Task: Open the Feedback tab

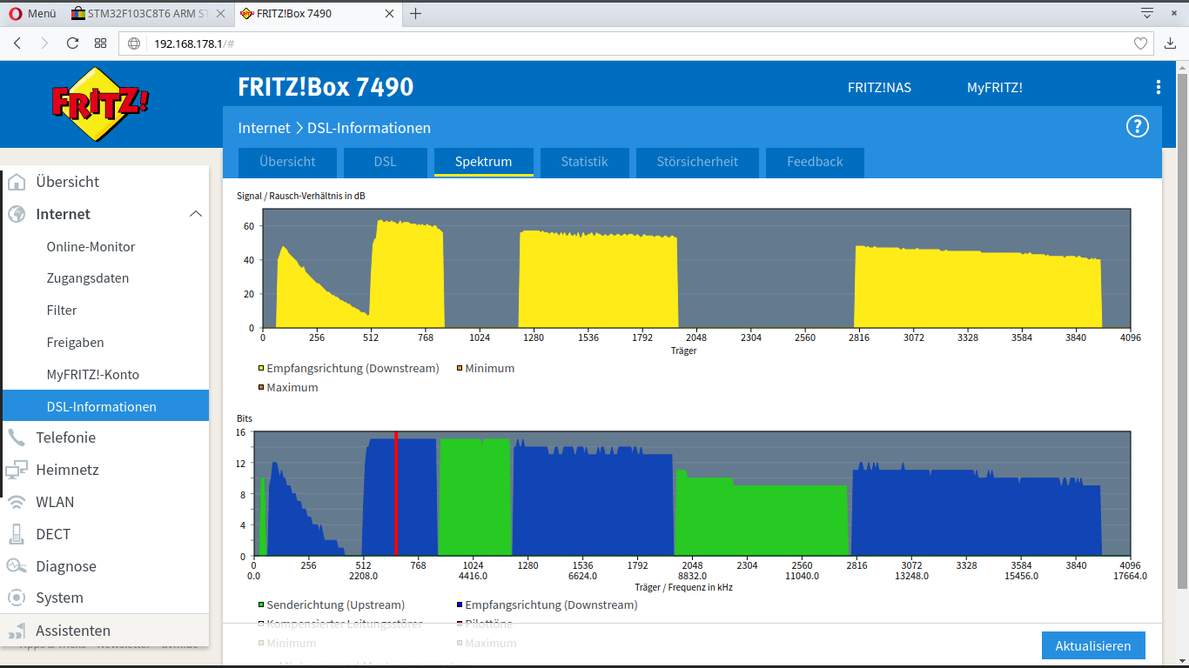Action: point(815,162)
